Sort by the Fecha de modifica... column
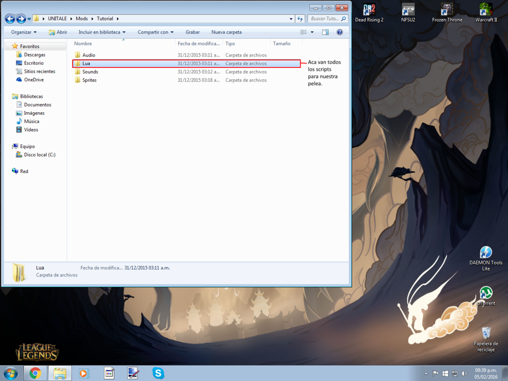The image size is (508, 381). pos(199,44)
